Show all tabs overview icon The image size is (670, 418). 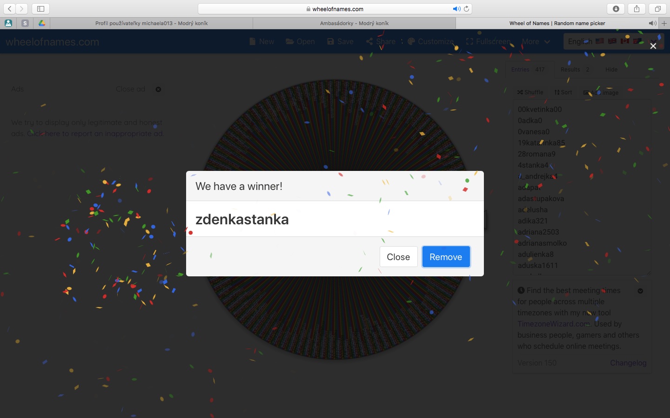pyautogui.click(x=657, y=9)
